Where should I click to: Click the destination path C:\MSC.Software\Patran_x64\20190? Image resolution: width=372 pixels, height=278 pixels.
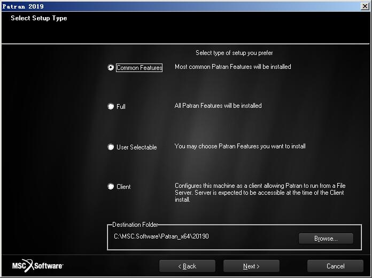point(161,236)
